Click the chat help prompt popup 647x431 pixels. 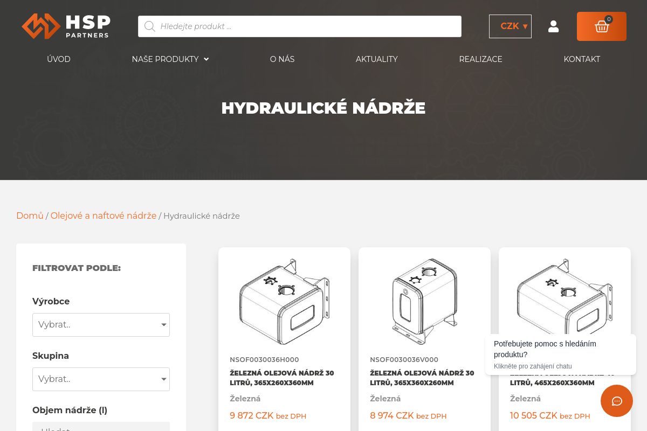pos(561,354)
